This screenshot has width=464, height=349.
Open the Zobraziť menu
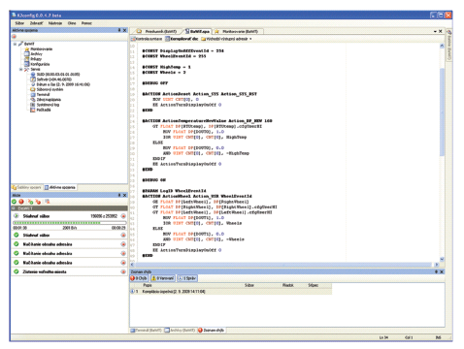[x=36, y=23]
